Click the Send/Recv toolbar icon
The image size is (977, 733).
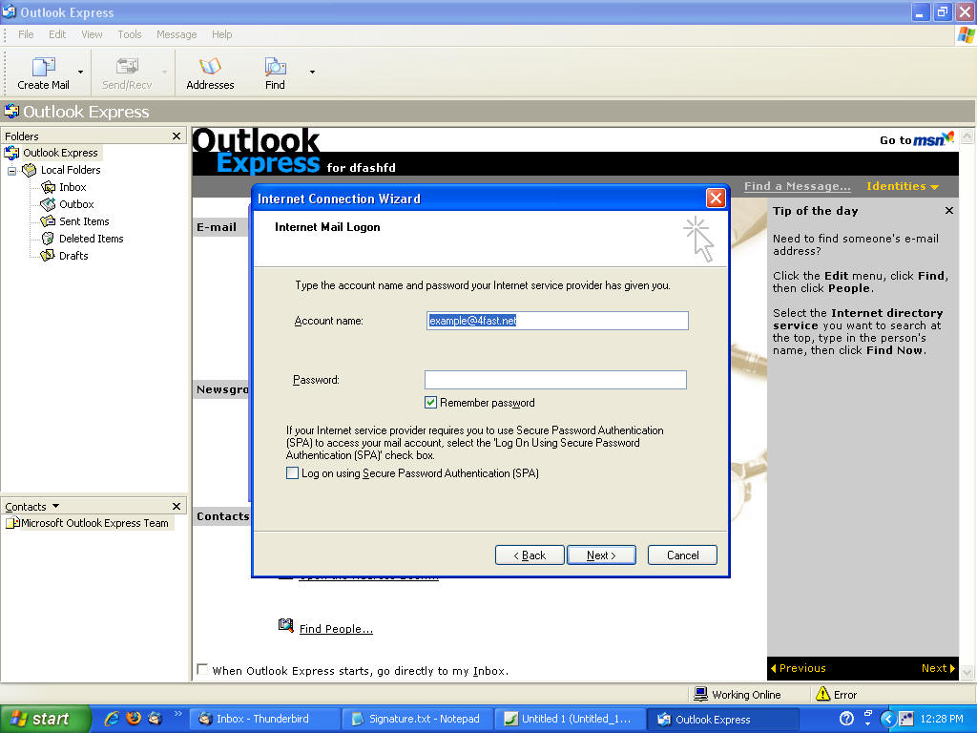(127, 66)
